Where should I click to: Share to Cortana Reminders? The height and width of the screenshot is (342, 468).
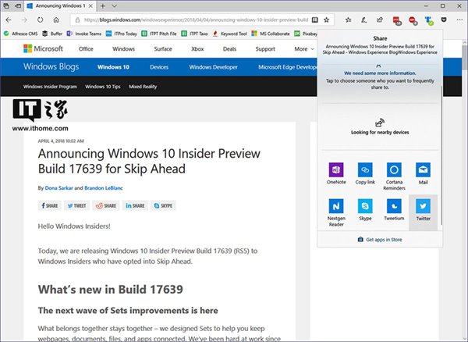tap(394, 176)
